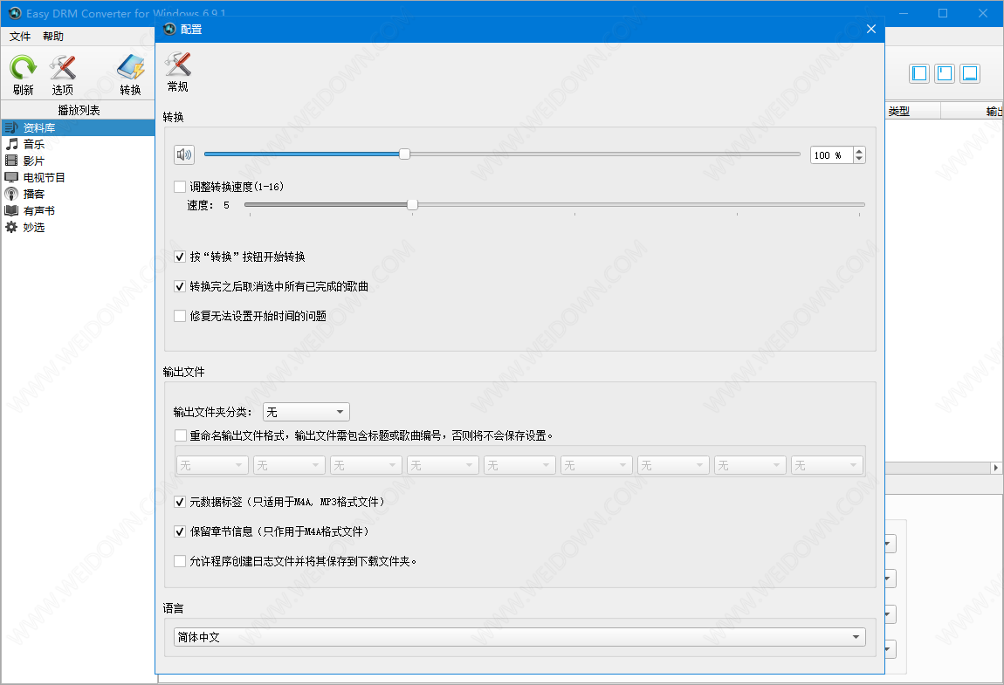Image resolution: width=1004 pixels, height=685 pixels.
Task: Open third rename format 无 dropdown
Action: [367, 465]
